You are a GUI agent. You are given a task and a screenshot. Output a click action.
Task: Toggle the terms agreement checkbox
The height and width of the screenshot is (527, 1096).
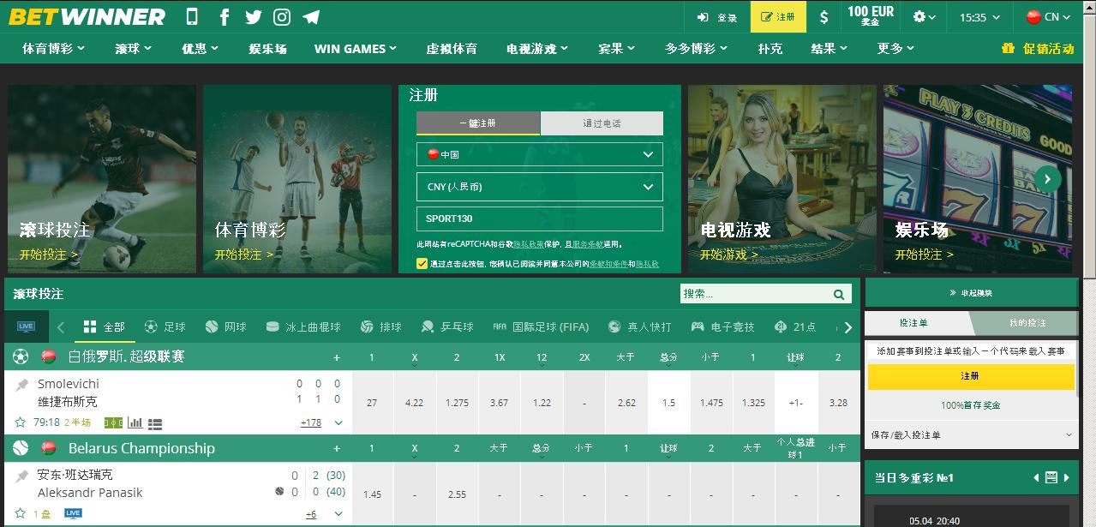(422, 264)
